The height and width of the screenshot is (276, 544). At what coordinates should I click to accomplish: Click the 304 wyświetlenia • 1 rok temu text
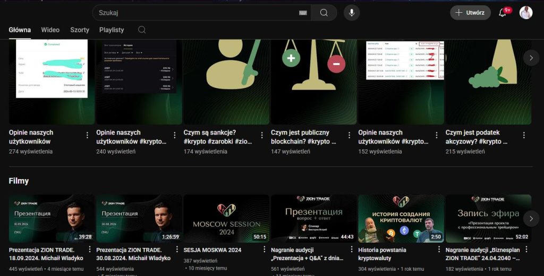[391, 269]
